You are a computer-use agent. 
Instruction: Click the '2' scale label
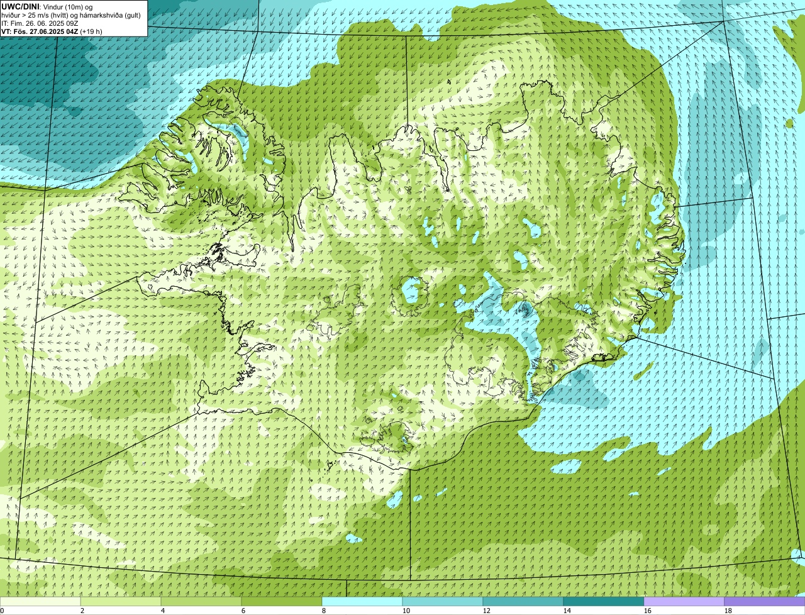pos(82,611)
